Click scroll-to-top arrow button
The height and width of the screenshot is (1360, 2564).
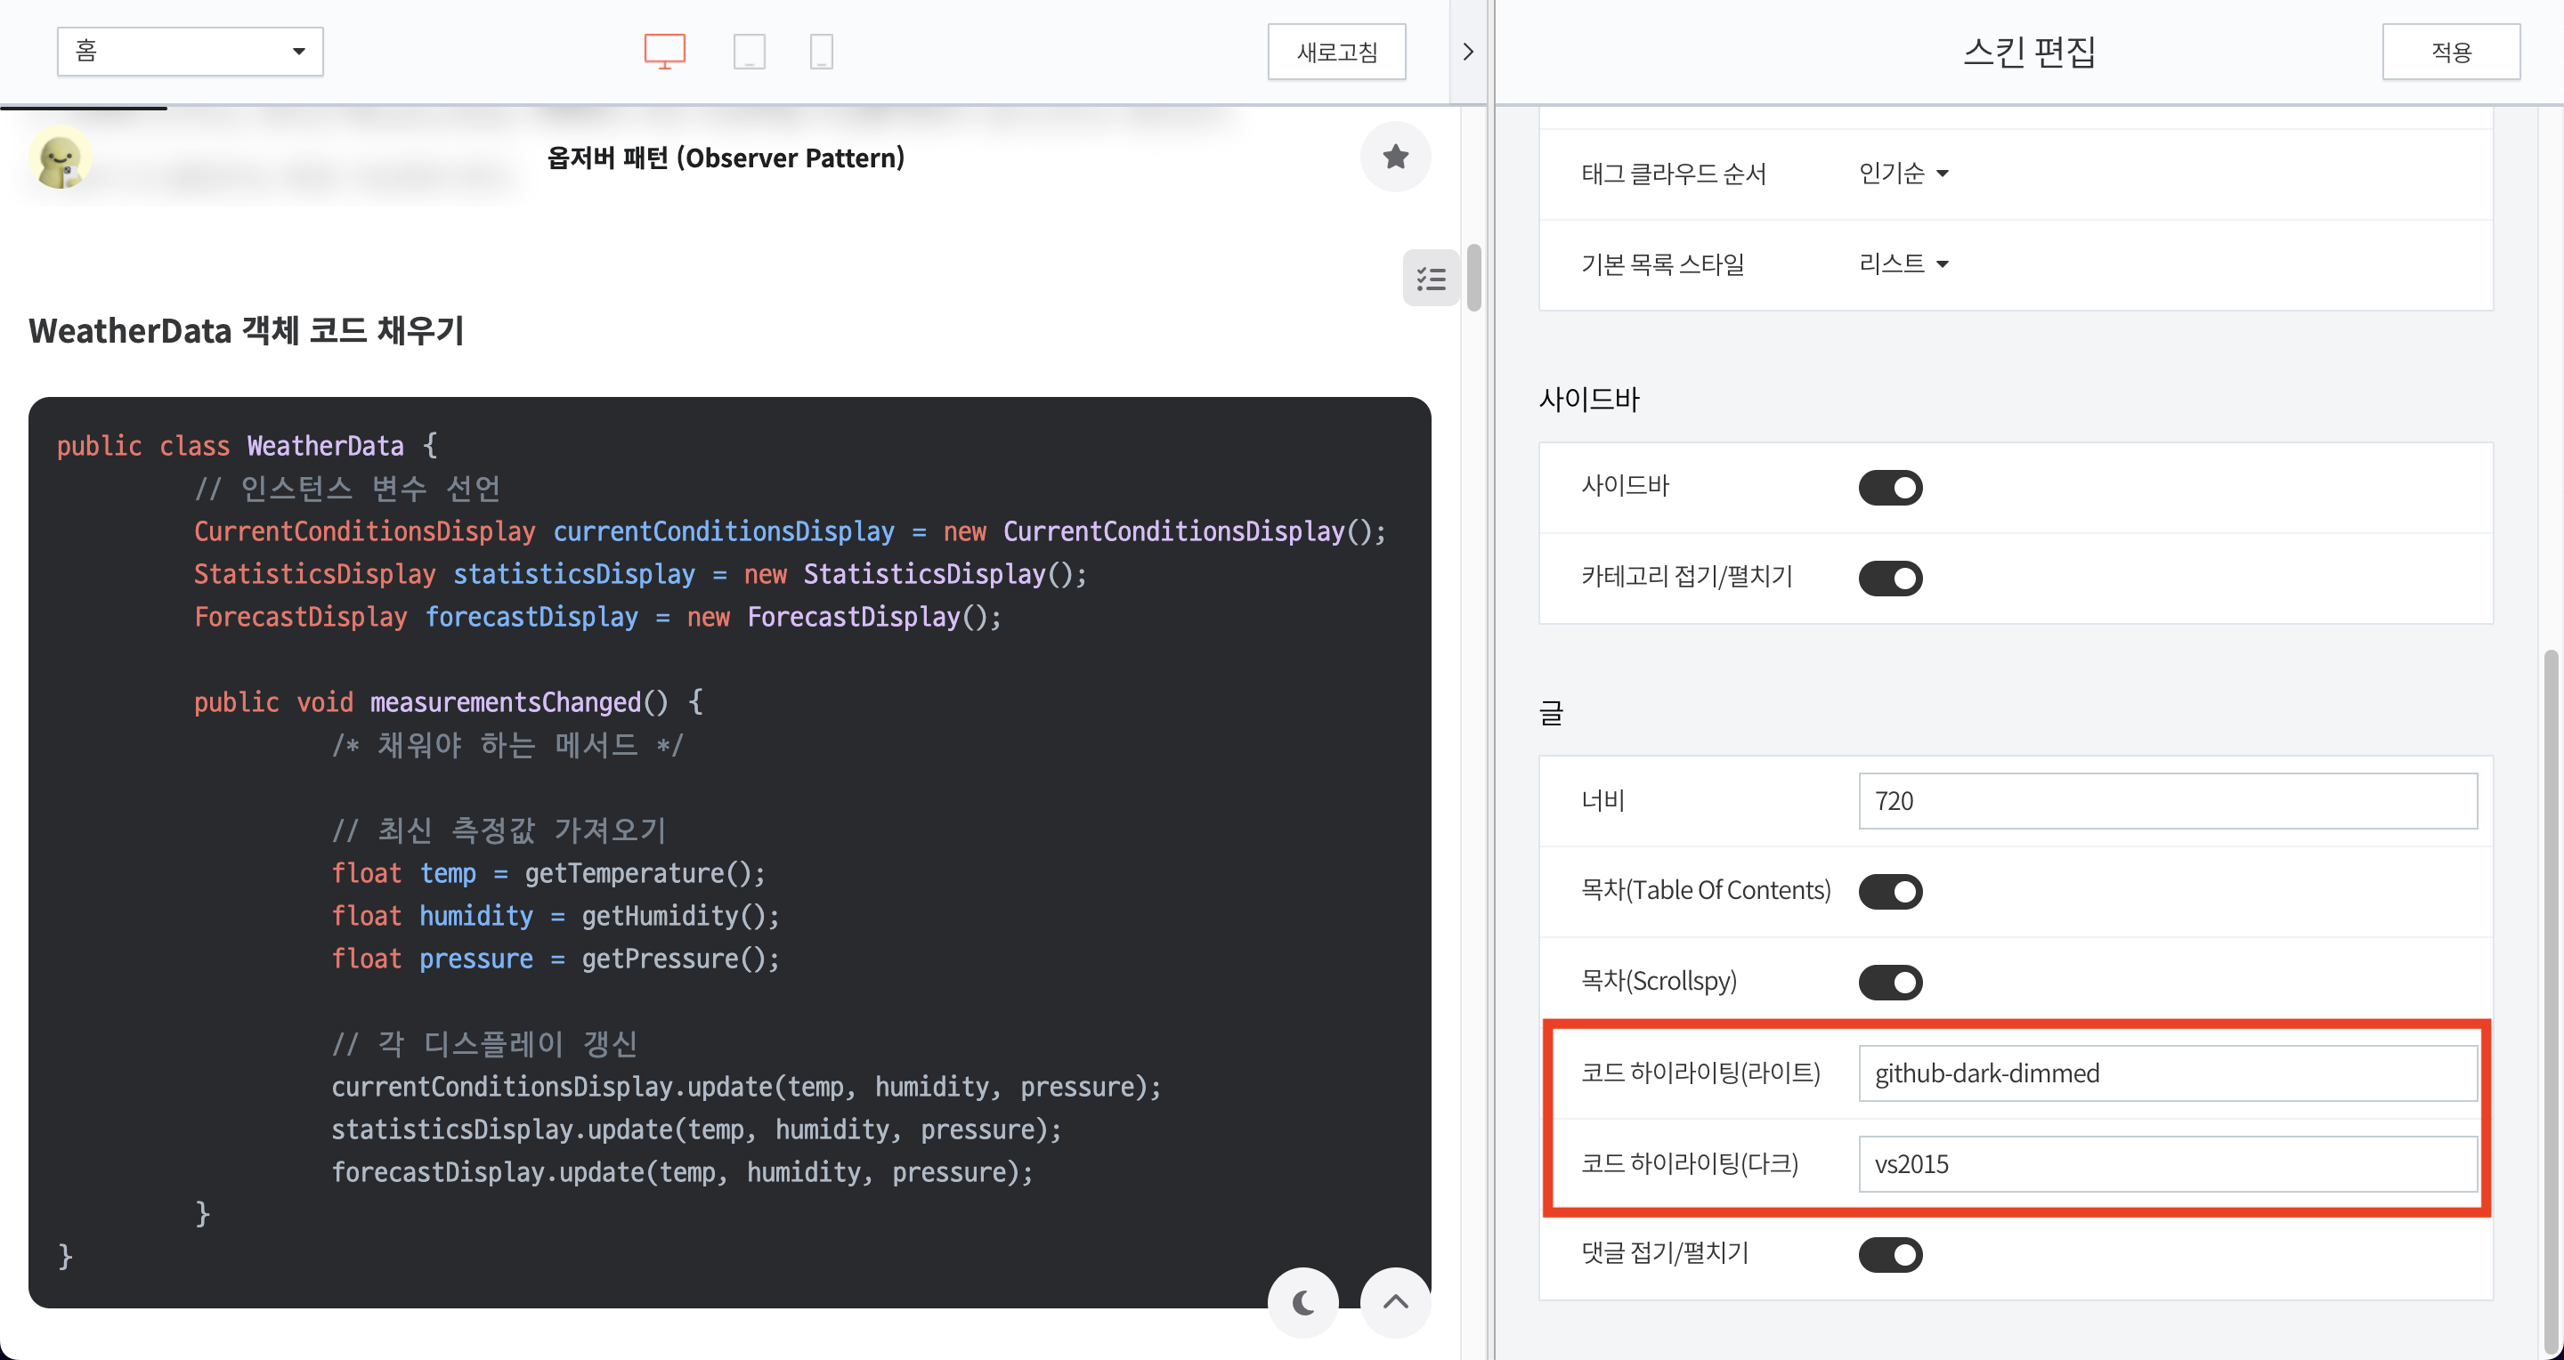pyautogui.click(x=1394, y=1302)
